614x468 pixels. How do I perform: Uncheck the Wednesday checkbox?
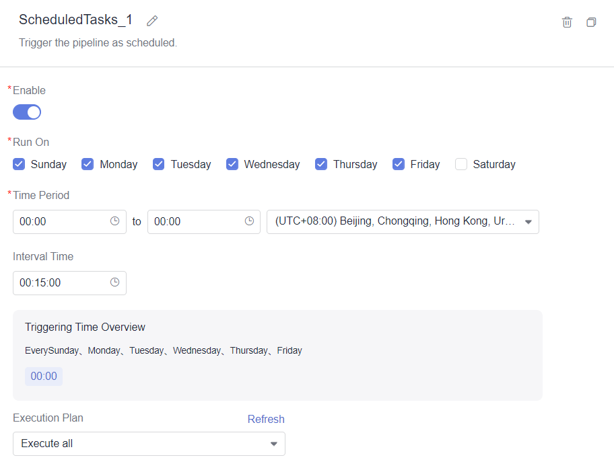[x=232, y=164]
